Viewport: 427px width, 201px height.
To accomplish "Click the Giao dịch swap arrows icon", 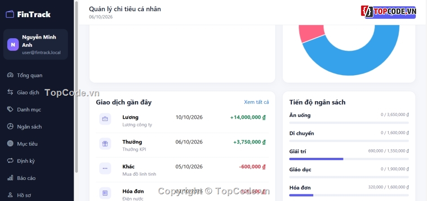I will point(10,92).
